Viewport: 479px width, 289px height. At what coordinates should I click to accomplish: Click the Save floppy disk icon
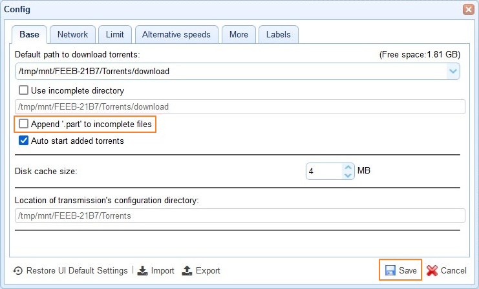tap(390, 271)
